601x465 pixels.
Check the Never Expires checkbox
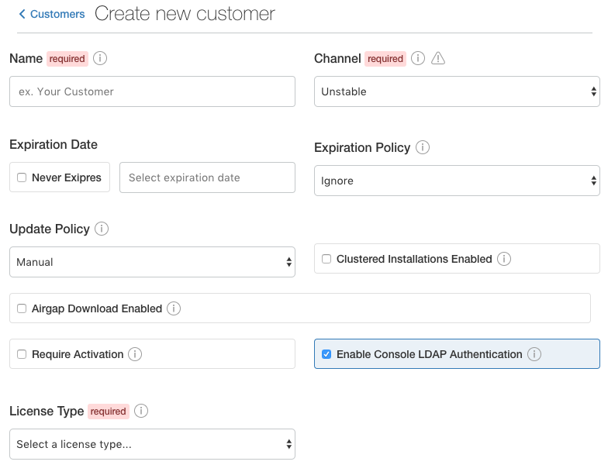click(22, 177)
